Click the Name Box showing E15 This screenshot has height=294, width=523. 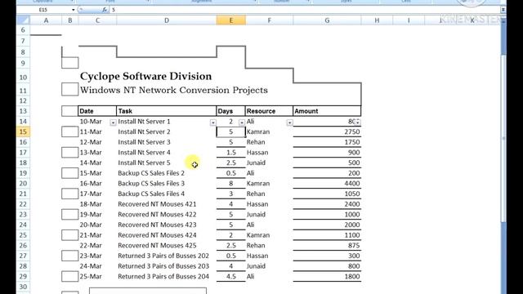click(x=43, y=10)
